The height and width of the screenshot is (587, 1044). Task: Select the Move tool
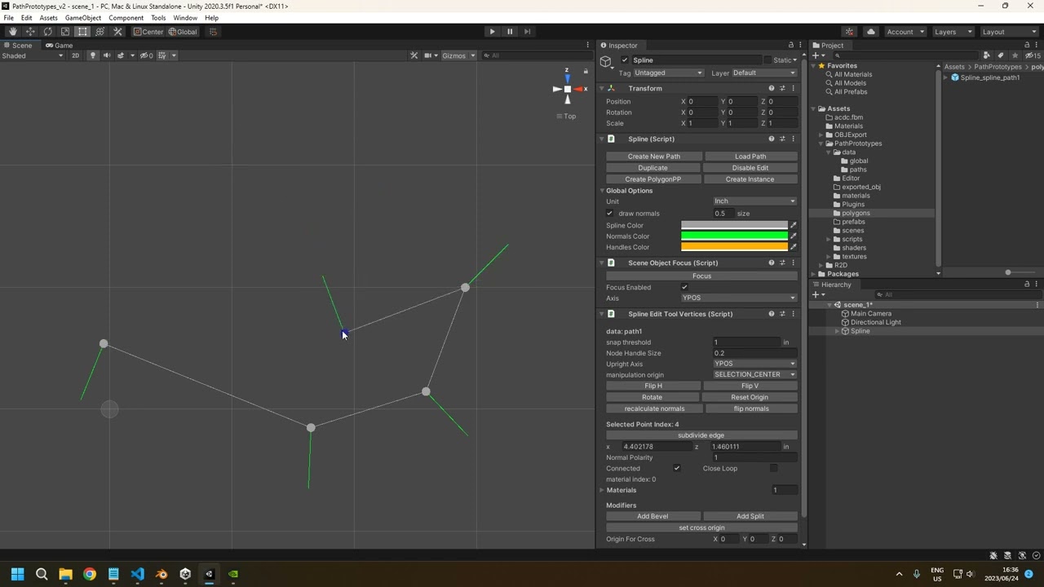point(30,32)
